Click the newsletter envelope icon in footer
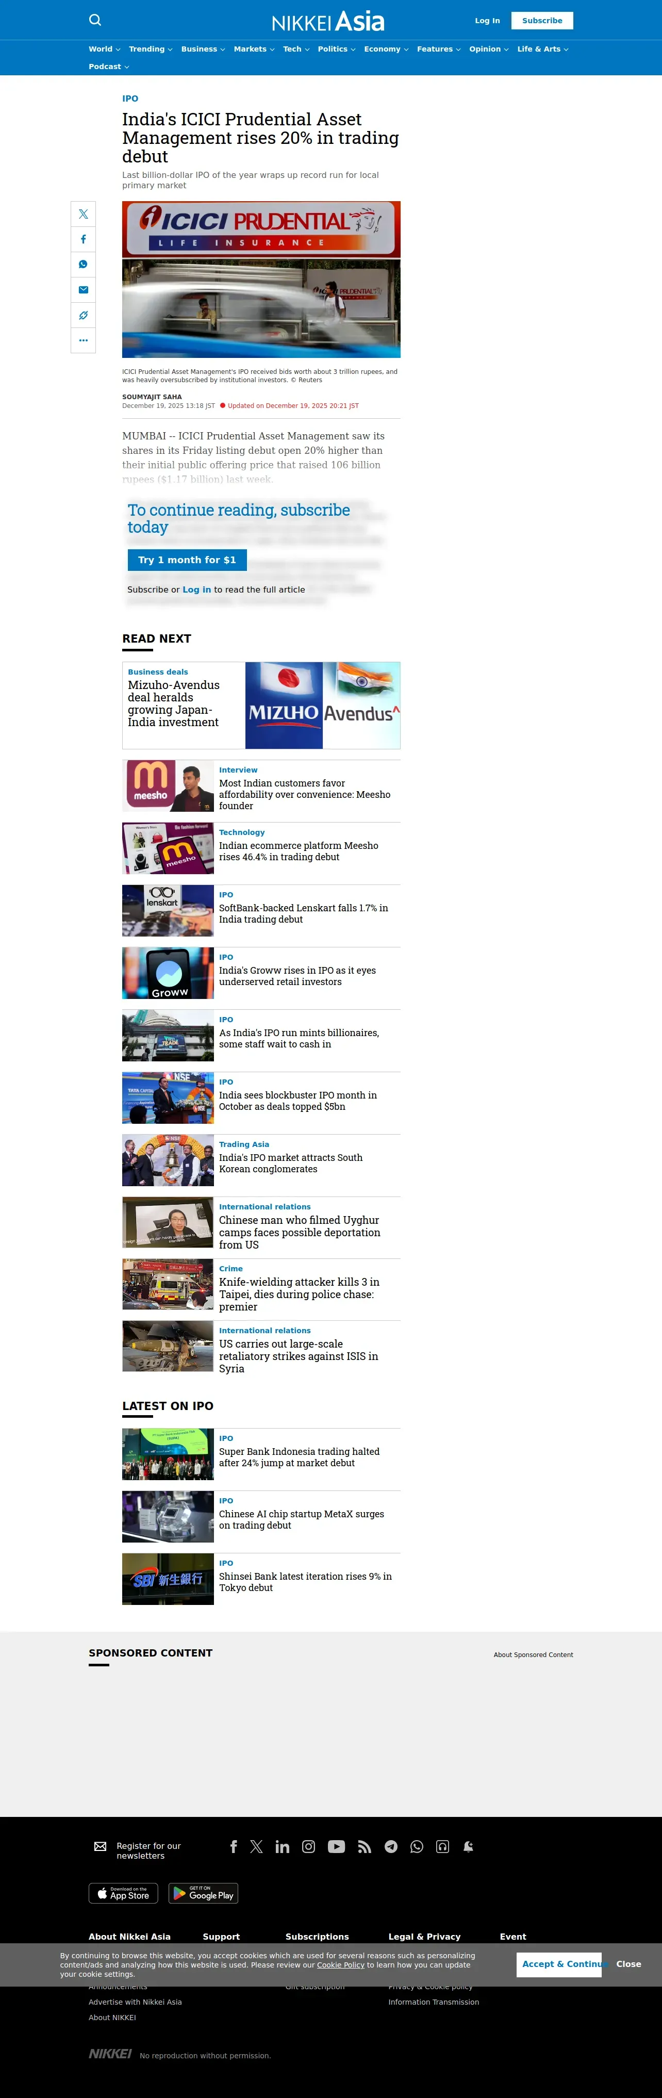Image resolution: width=662 pixels, height=2098 pixels. tap(100, 1846)
